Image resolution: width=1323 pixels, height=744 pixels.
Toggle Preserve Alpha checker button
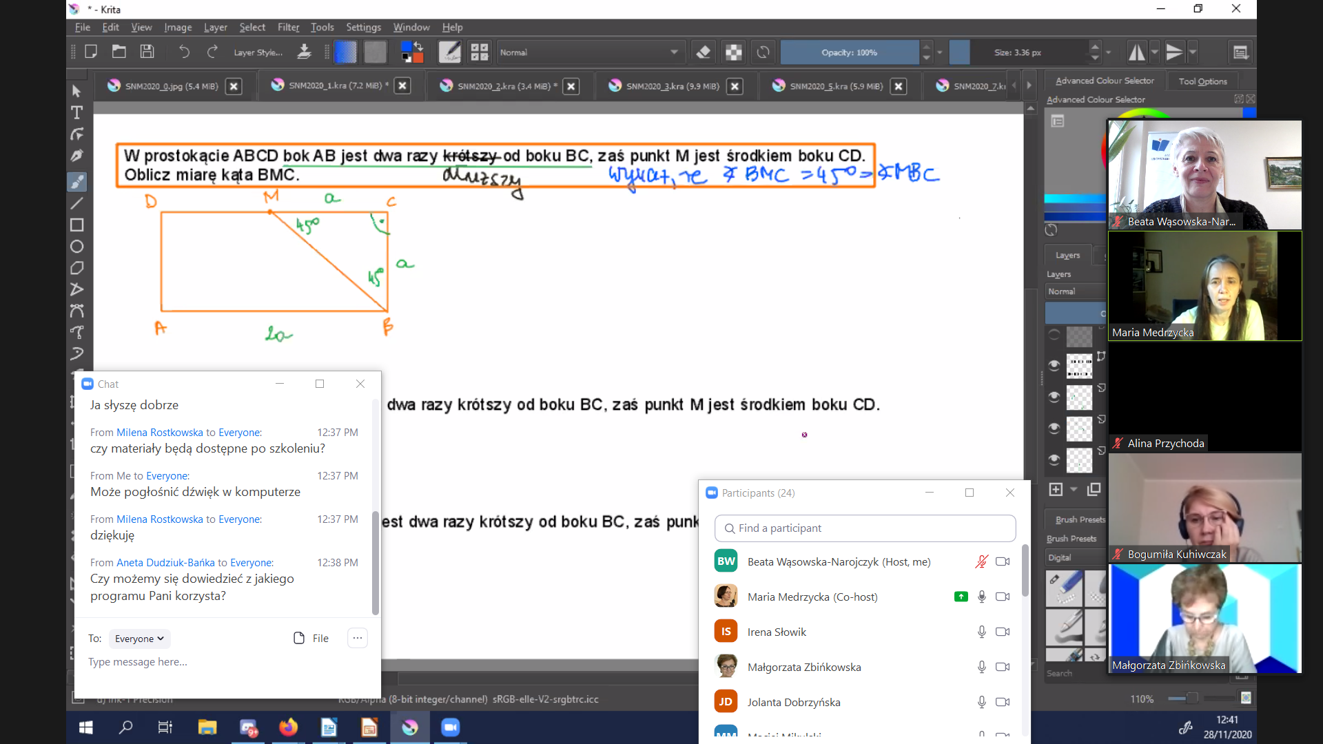[x=734, y=52]
